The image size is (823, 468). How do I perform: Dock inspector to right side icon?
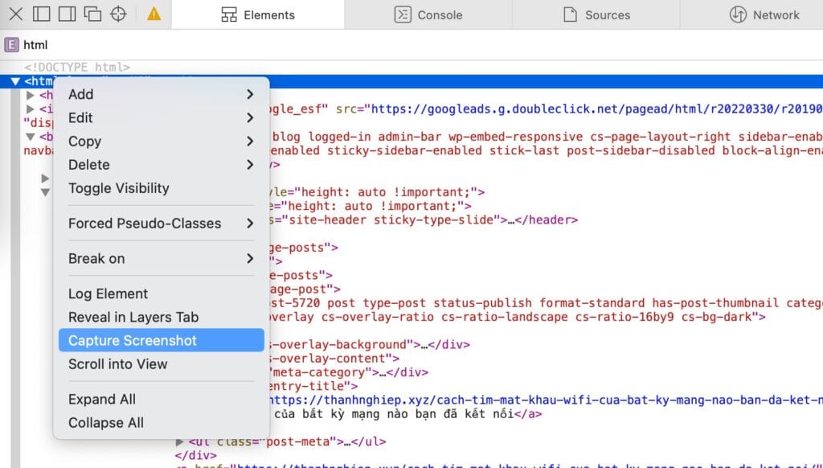[x=67, y=14]
